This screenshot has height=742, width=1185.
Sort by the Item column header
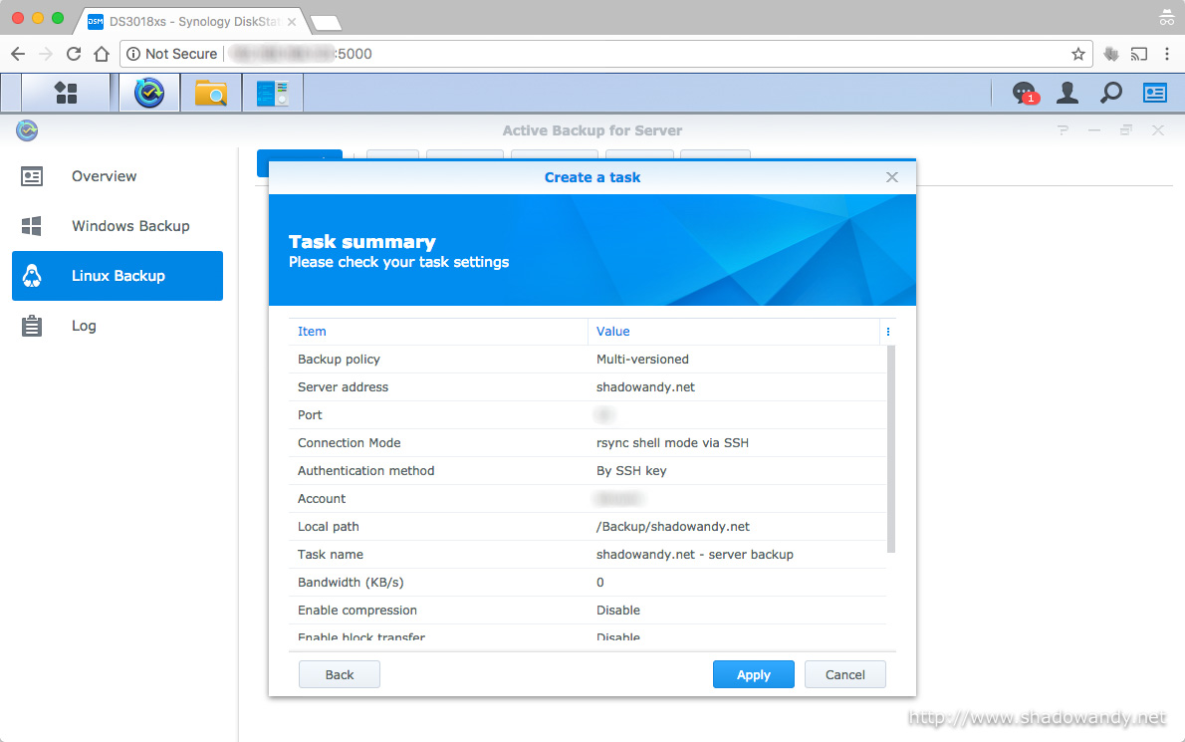tap(437, 332)
